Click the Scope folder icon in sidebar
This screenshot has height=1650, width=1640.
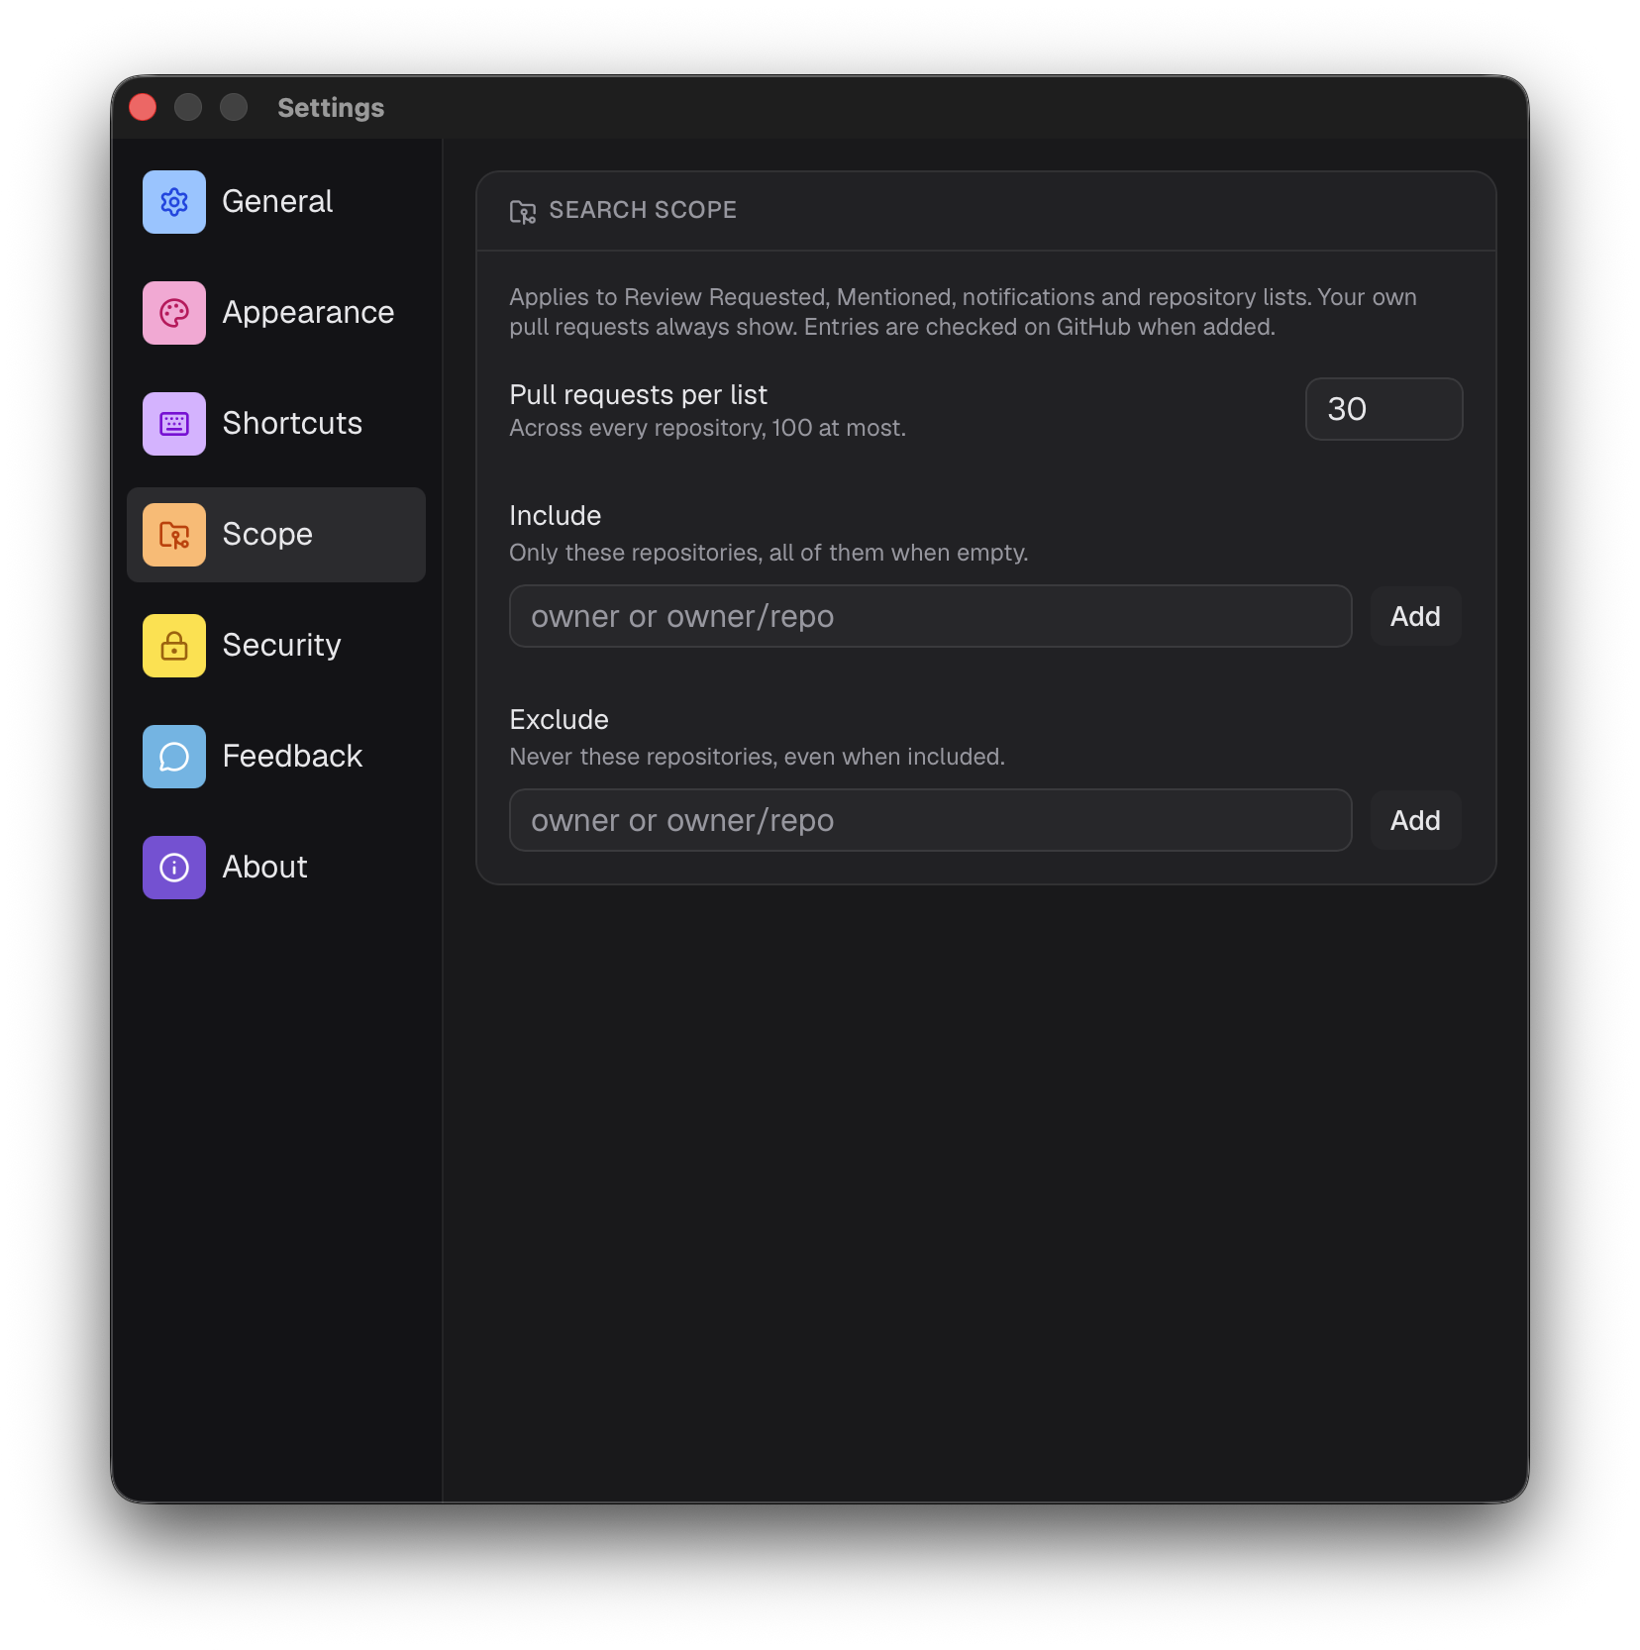coord(174,535)
